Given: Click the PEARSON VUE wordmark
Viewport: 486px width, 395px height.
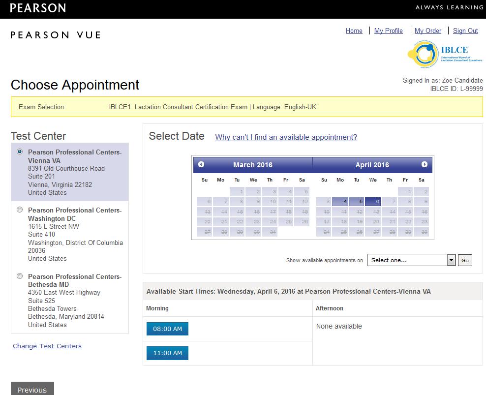Looking at the screenshot, I should click(x=56, y=35).
